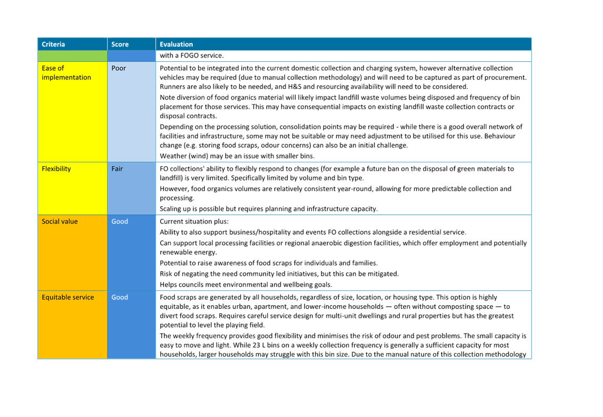Viewport: 603px width, 417px height.
Task: Select the 'Fair' score cell
Action: point(117,168)
